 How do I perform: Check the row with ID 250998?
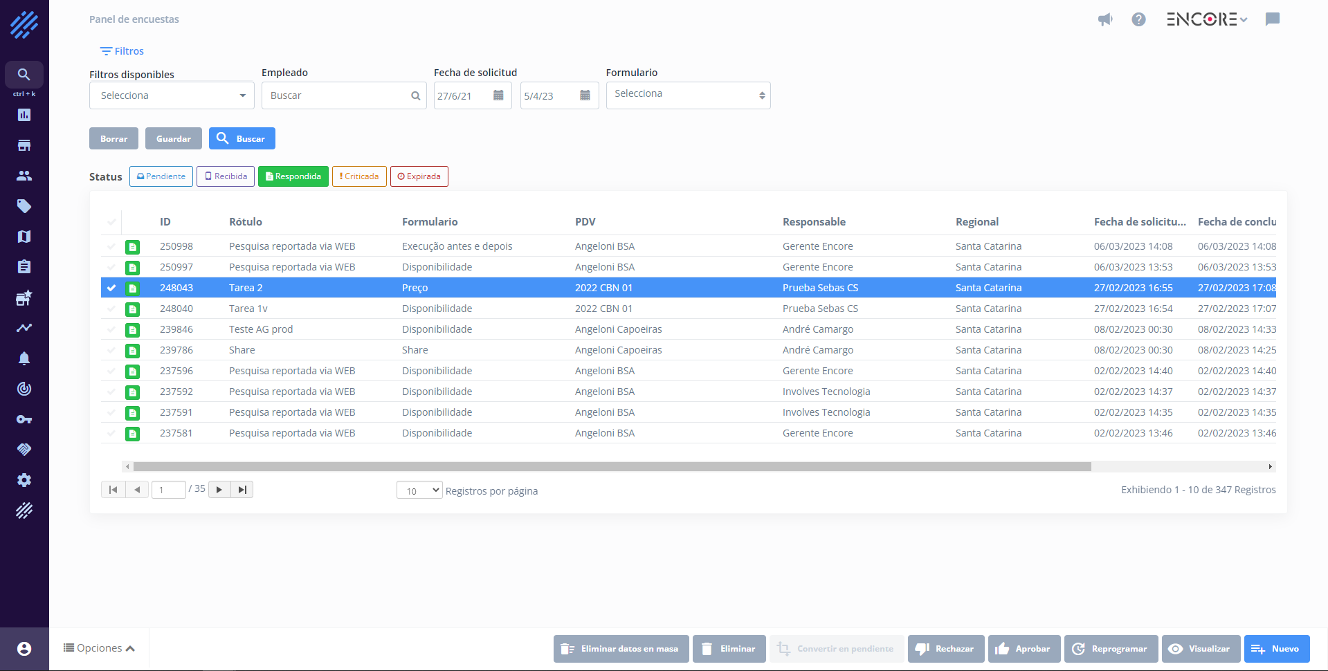111,246
